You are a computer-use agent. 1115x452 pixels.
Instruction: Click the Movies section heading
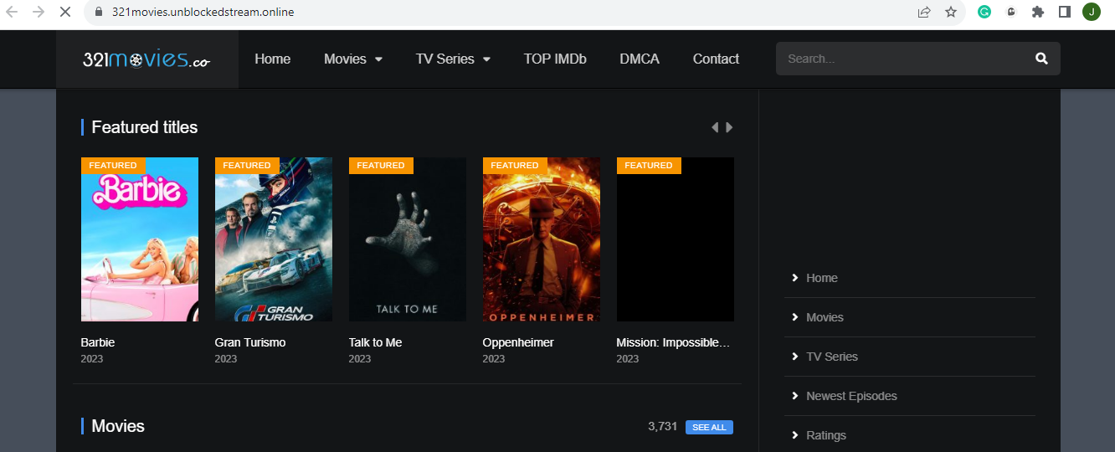[118, 426]
